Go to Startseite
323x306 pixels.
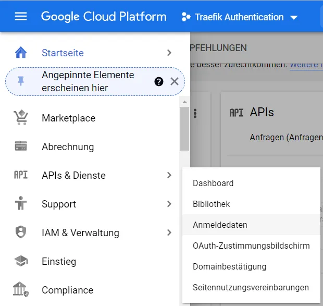point(63,53)
